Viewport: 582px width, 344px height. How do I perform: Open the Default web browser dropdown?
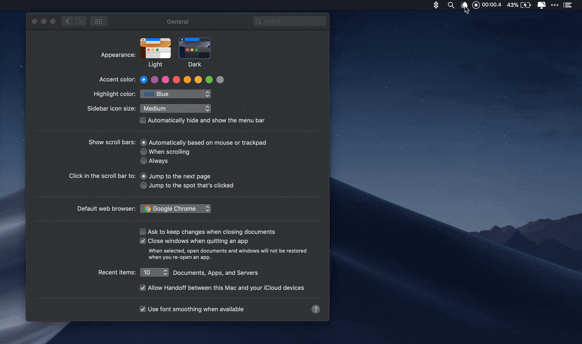tap(176, 209)
